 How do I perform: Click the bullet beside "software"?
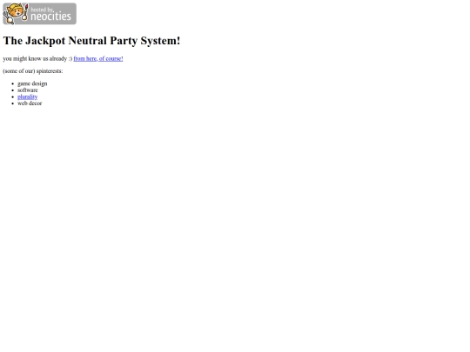pos(12,90)
